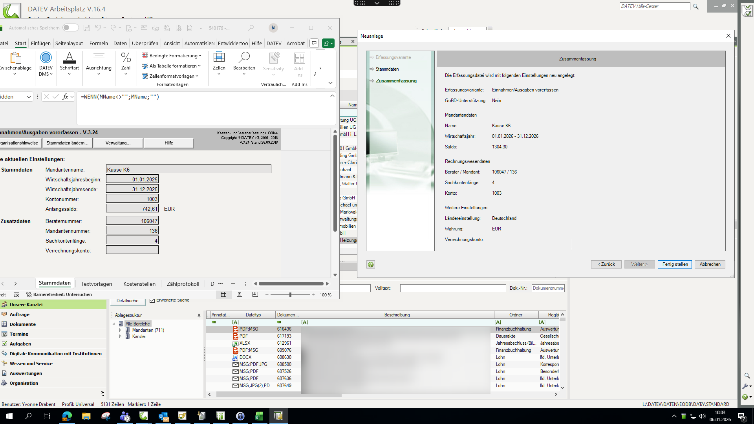Switch to Page Layout view icon in status bar
The image size is (754, 424).
[240, 294]
